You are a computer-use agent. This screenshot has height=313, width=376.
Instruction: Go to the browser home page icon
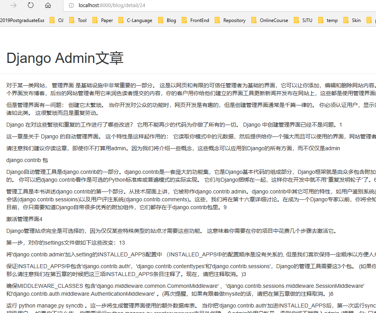(x=48, y=5)
